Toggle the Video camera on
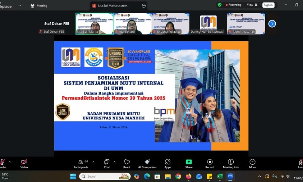 coord(24,164)
